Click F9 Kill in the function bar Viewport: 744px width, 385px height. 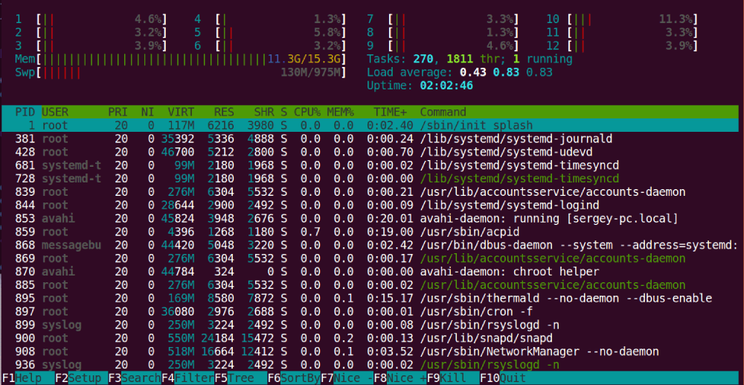coord(454,378)
